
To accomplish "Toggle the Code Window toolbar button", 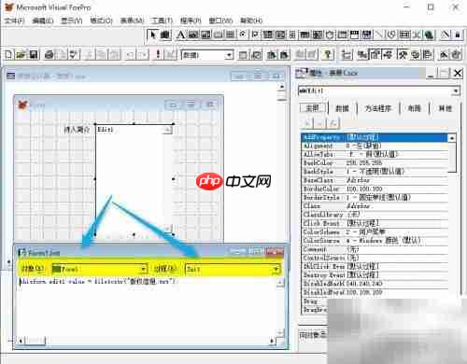I will (388, 55).
